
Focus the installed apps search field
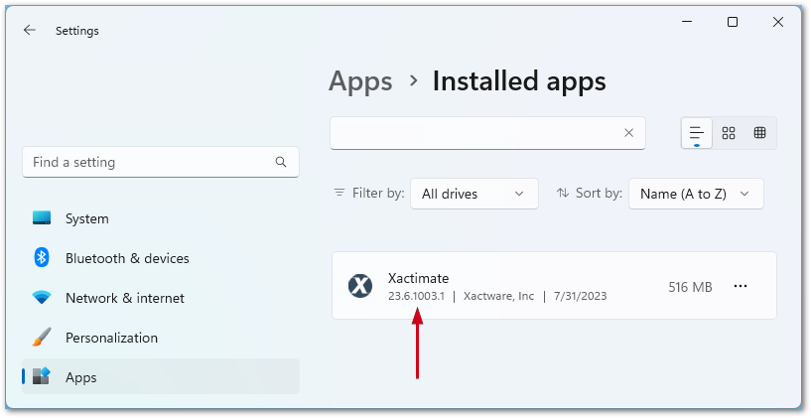487,133
